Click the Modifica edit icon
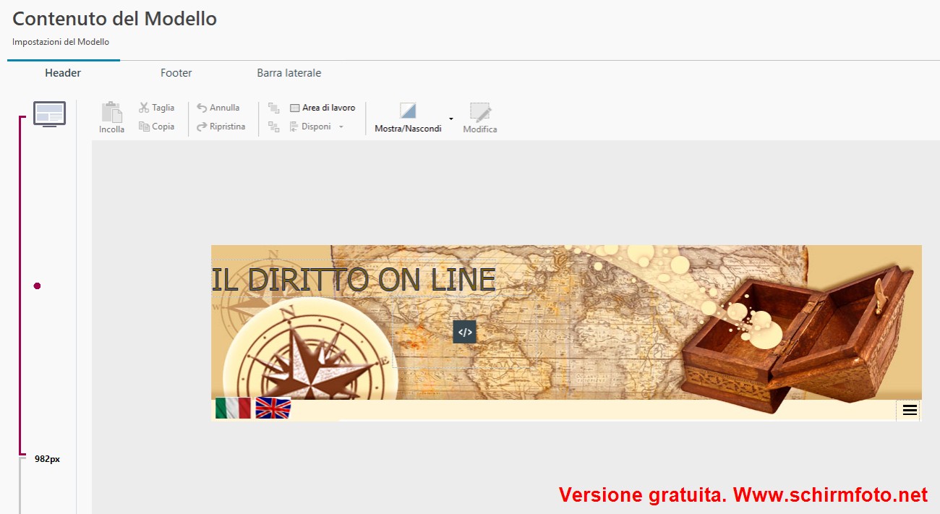The image size is (940, 514). tap(480, 118)
